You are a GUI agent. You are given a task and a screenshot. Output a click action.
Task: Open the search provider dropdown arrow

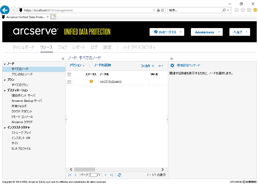coord(228,10)
